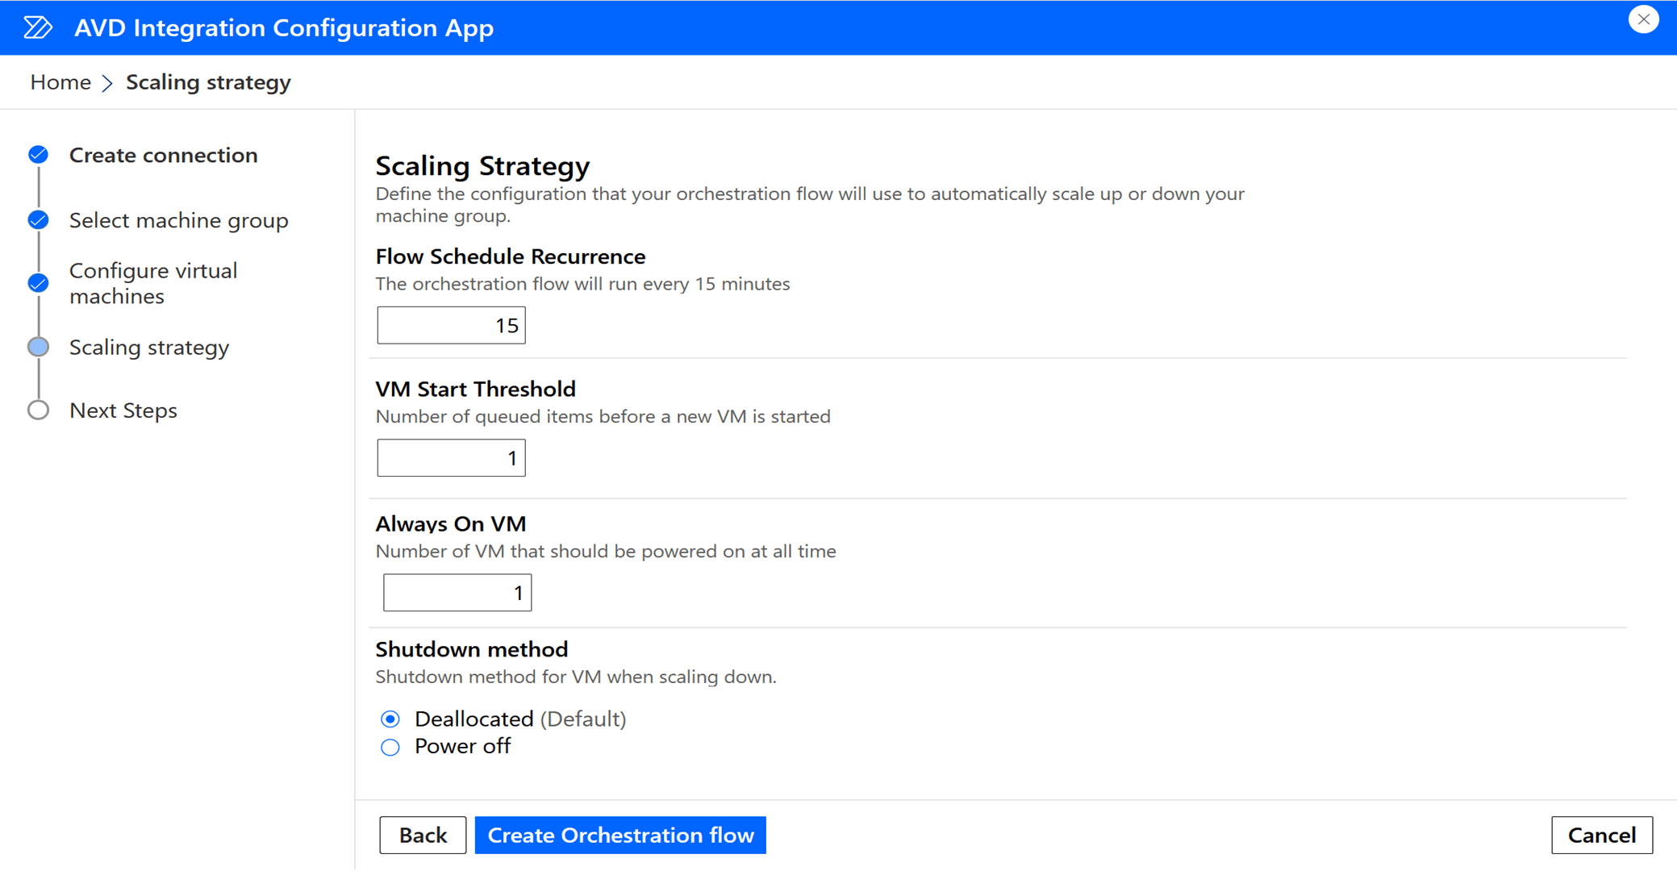Click the Next Steps wizard step label

tap(123, 410)
